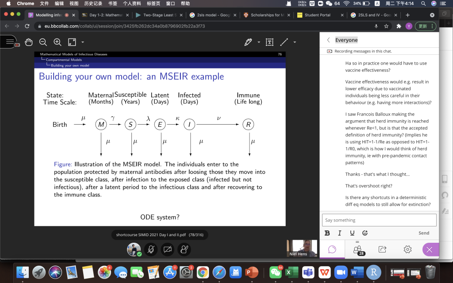The image size is (453, 283).
Task: Click the Chrome 更新 update button
Action: 425,26
